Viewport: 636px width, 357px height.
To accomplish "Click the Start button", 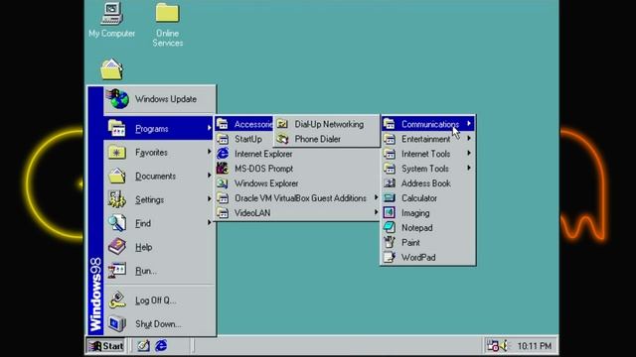I will coord(106,346).
